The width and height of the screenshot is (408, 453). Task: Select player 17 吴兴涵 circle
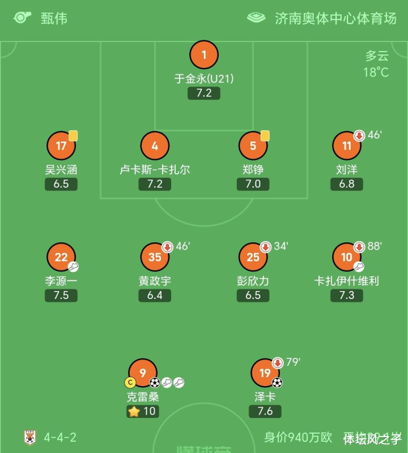click(61, 146)
